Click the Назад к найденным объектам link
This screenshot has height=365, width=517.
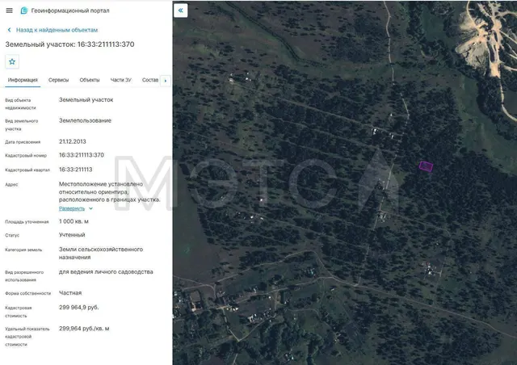(x=57, y=30)
